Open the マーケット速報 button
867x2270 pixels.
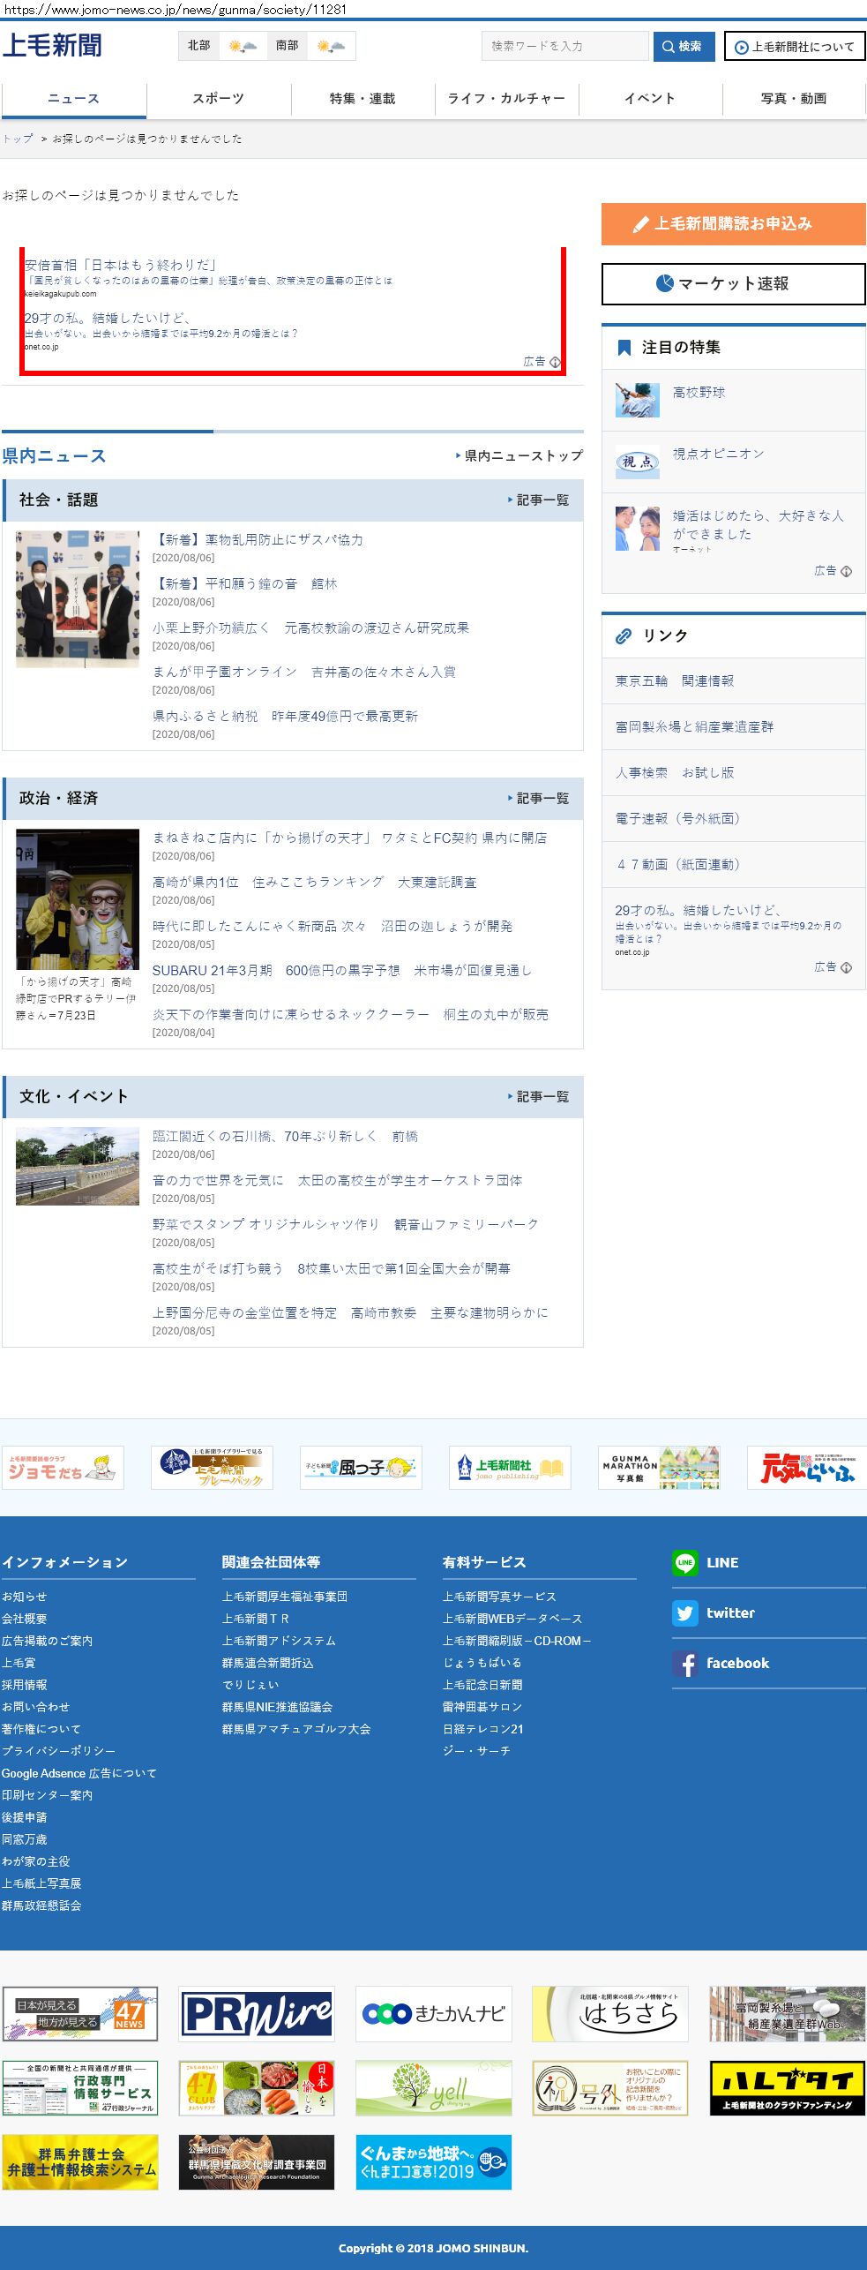733,284
